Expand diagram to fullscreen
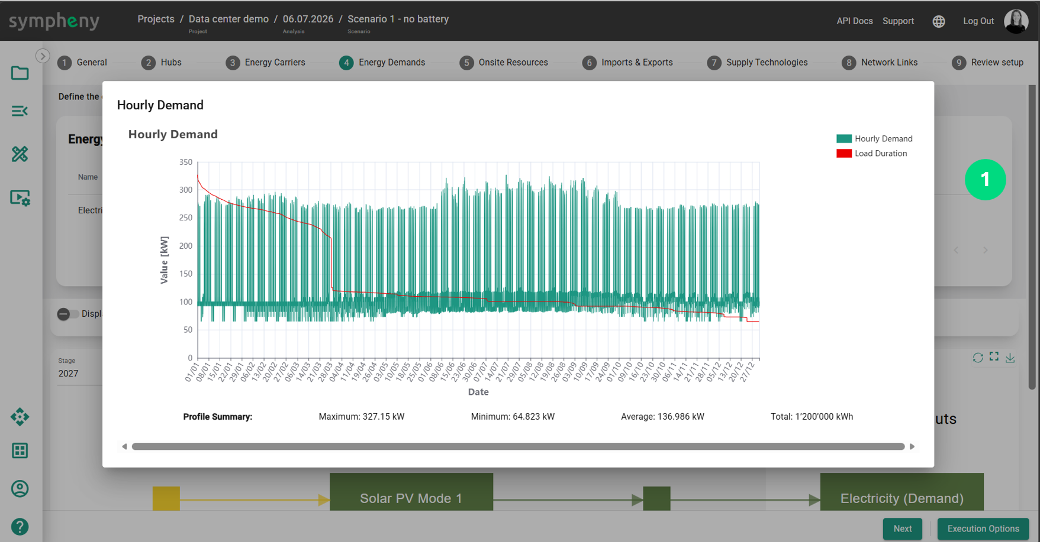The image size is (1040, 542). point(994,357)
